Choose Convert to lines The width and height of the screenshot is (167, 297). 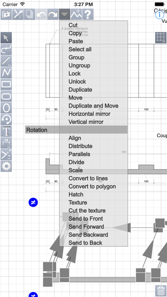(88, 178)
